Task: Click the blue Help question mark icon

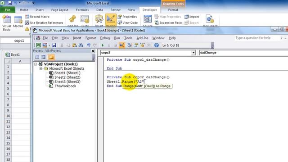Action: tap(157, 45)
